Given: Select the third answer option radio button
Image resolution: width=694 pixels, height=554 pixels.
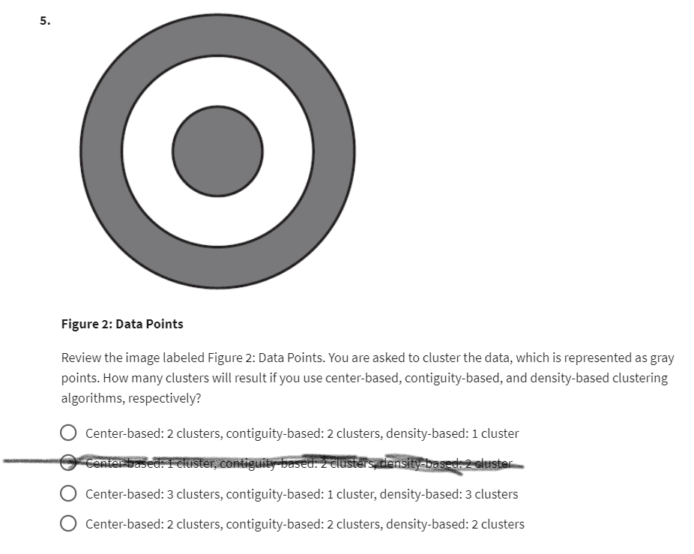Looking at the screenshot, I should 69,493.
